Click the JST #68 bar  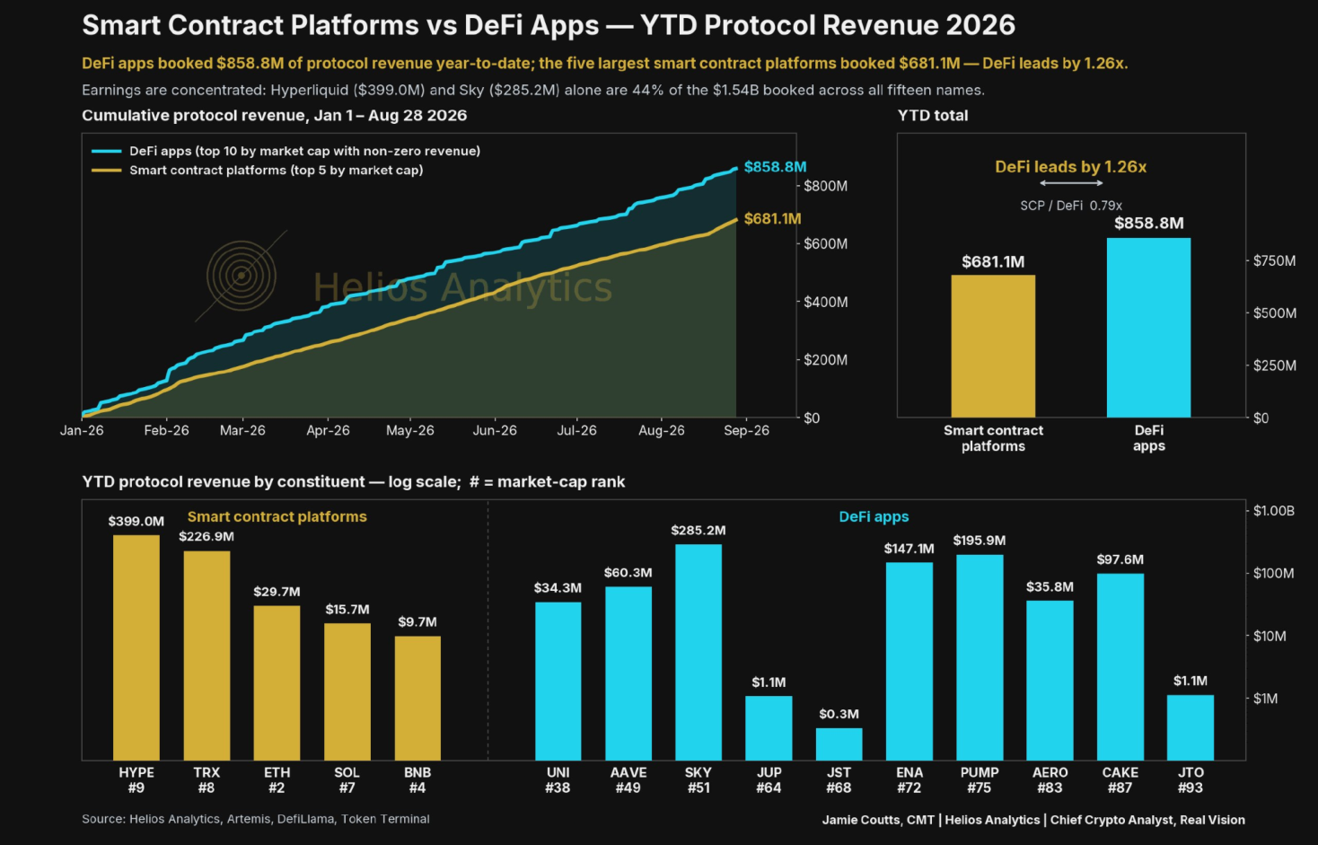(x=839, y=744)
